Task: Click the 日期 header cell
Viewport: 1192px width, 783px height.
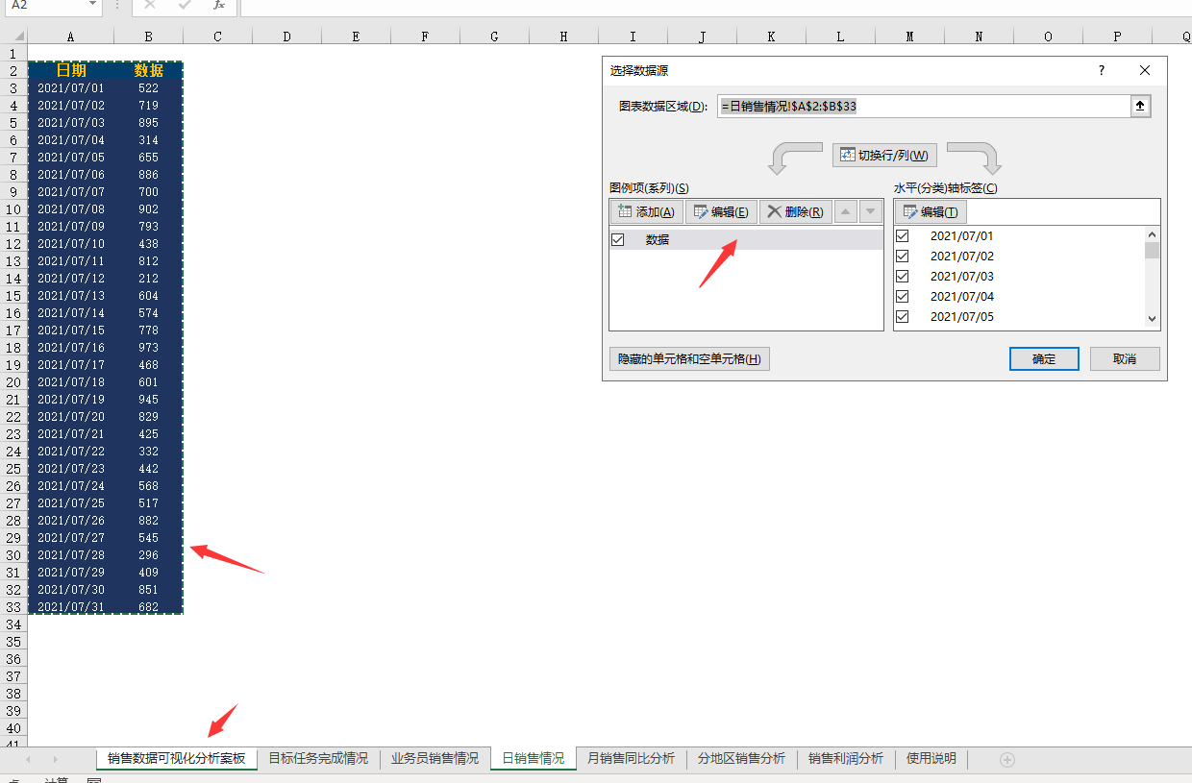Action: pos(71,71)
